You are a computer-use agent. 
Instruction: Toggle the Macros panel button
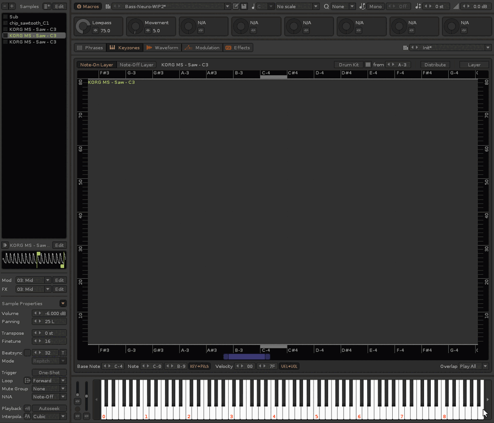[88, 6]
